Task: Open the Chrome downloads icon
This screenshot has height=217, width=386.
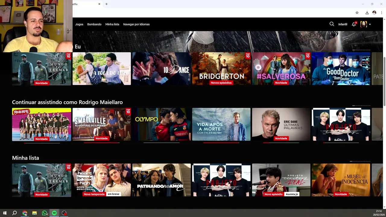Action: [367, 13]
